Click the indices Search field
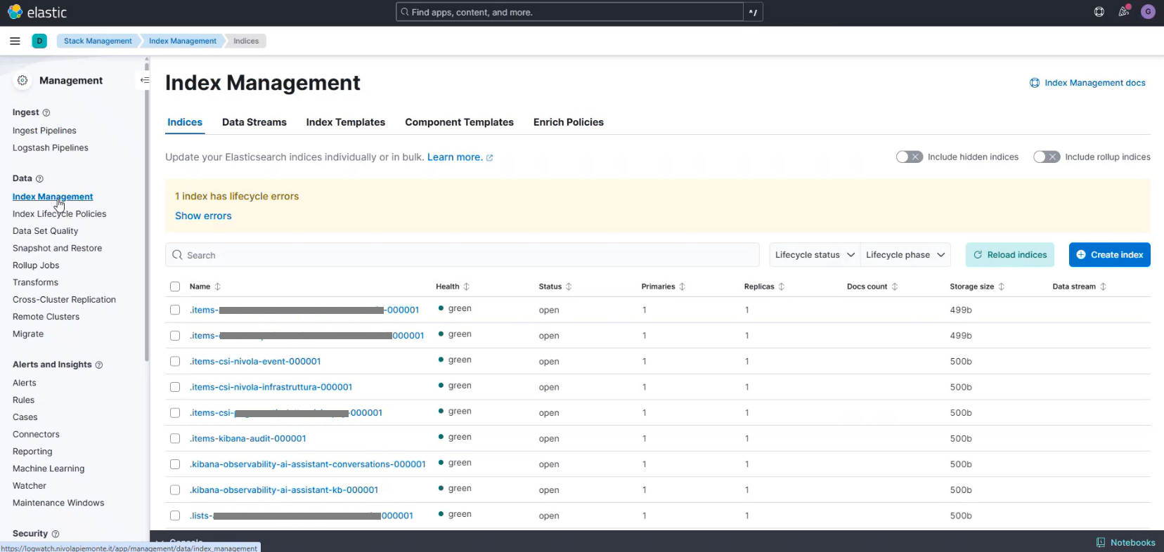The width and height of the screenshot is (1164, 552). [463, 255]
